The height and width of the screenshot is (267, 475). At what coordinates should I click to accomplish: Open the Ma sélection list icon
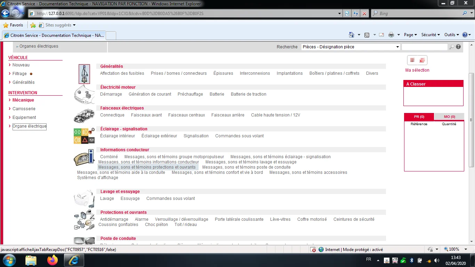(412, 60)
